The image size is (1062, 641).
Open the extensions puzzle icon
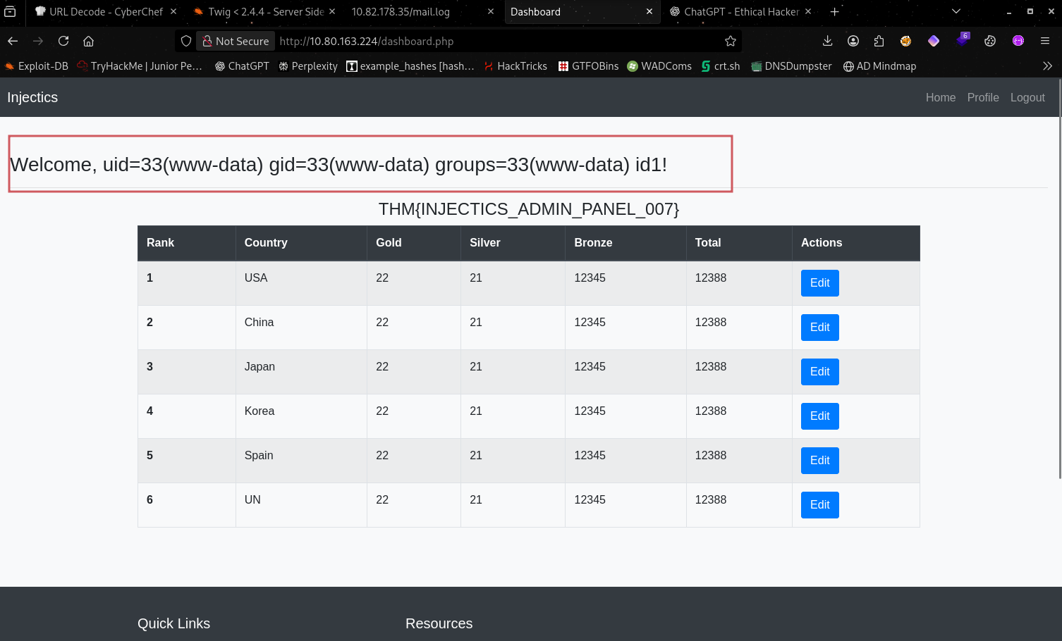879,41
